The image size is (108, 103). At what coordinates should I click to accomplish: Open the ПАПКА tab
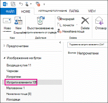[74, 11]
